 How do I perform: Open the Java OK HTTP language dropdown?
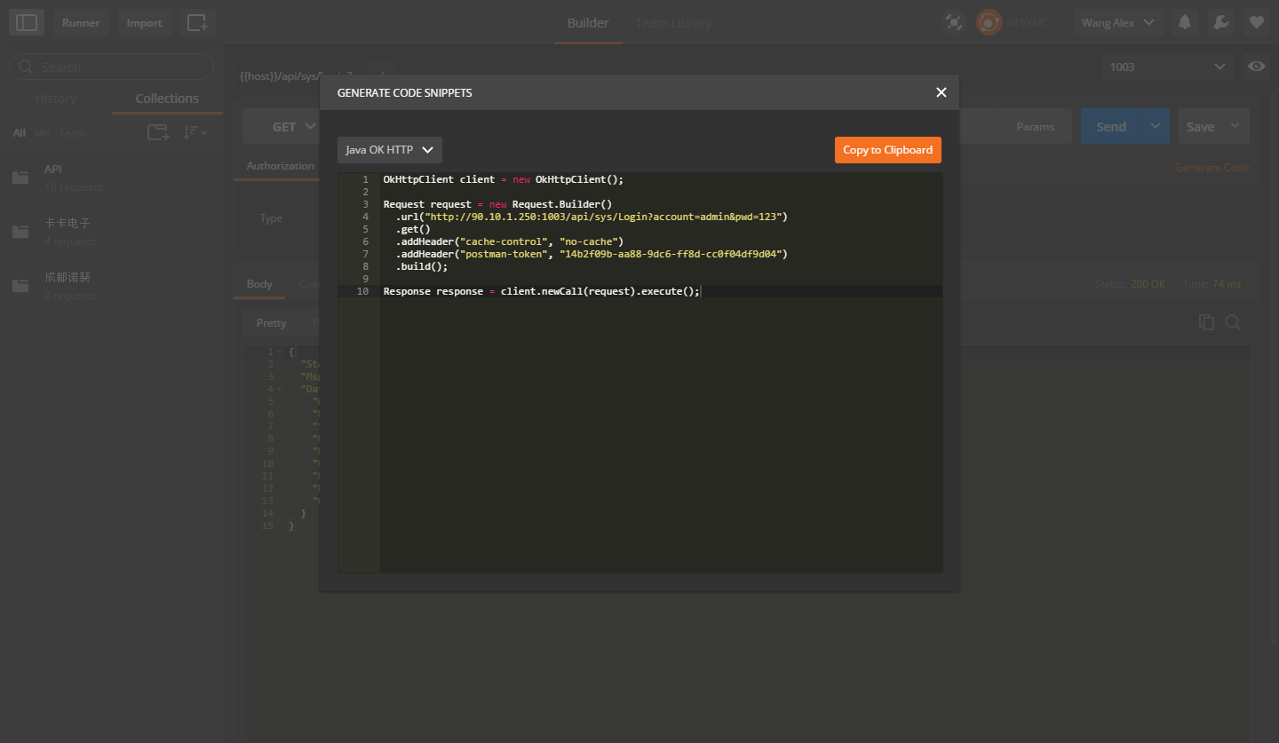(x=389, y=150)
